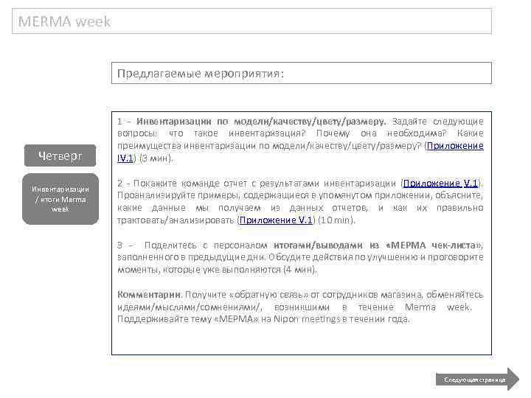The width and height of the screenshot is (531, 398).
Task: Click the 'MERMA week' title header
Action: pos(251,21)
